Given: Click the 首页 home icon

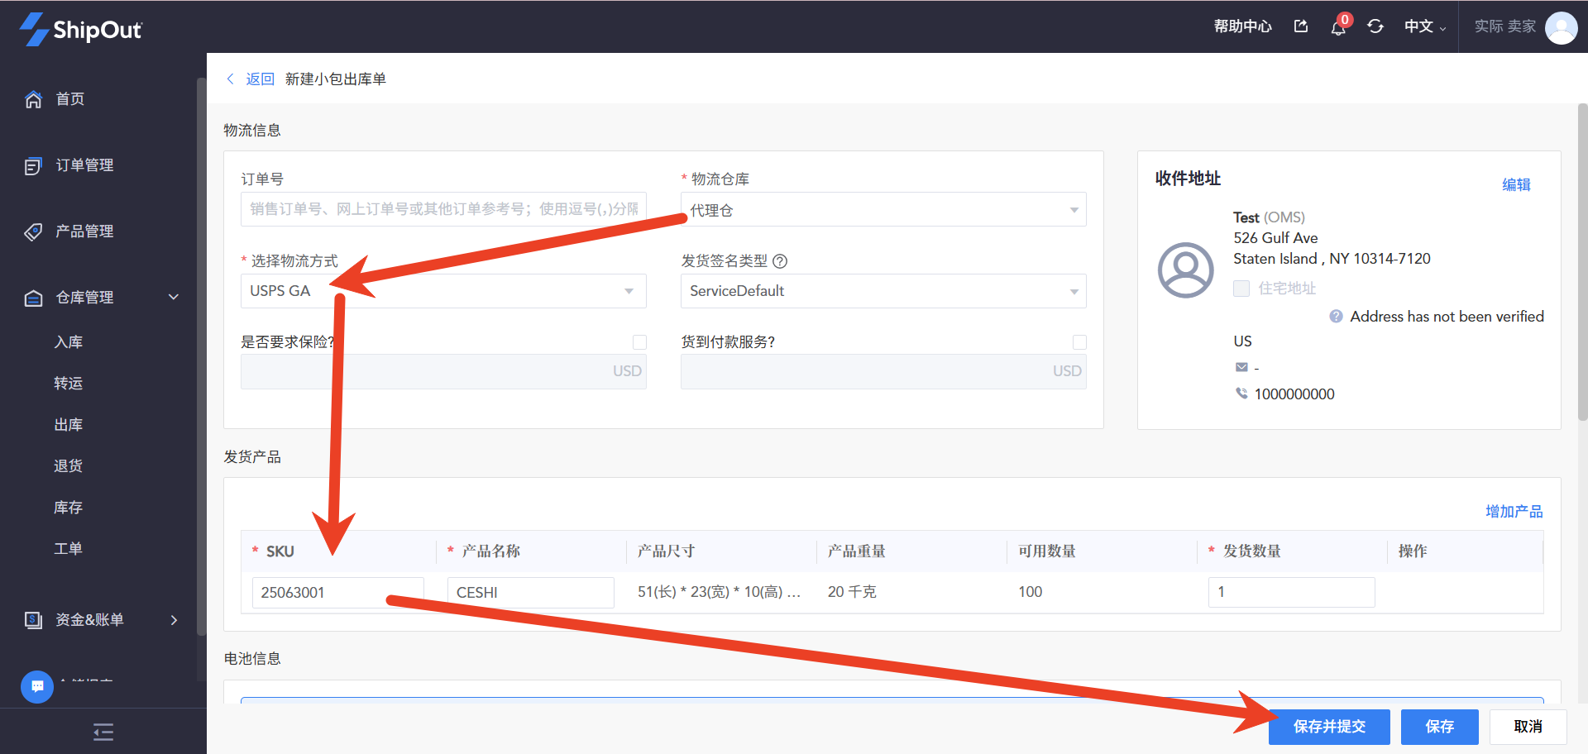Looking at the screenshot, I should point(33,99).
